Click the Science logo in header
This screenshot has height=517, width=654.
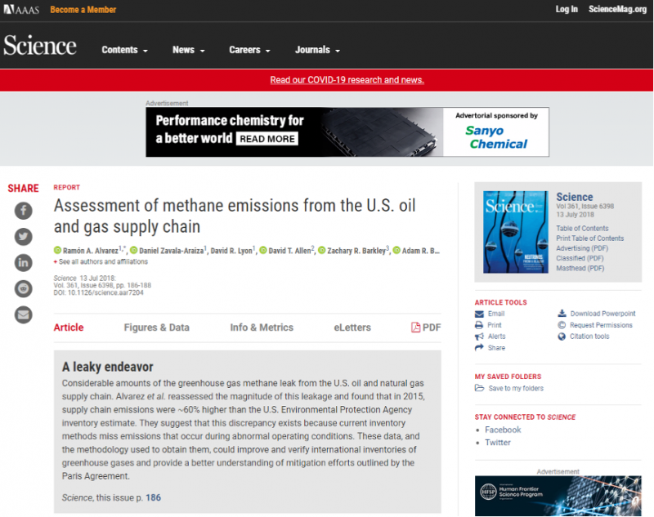coord(40,46)
